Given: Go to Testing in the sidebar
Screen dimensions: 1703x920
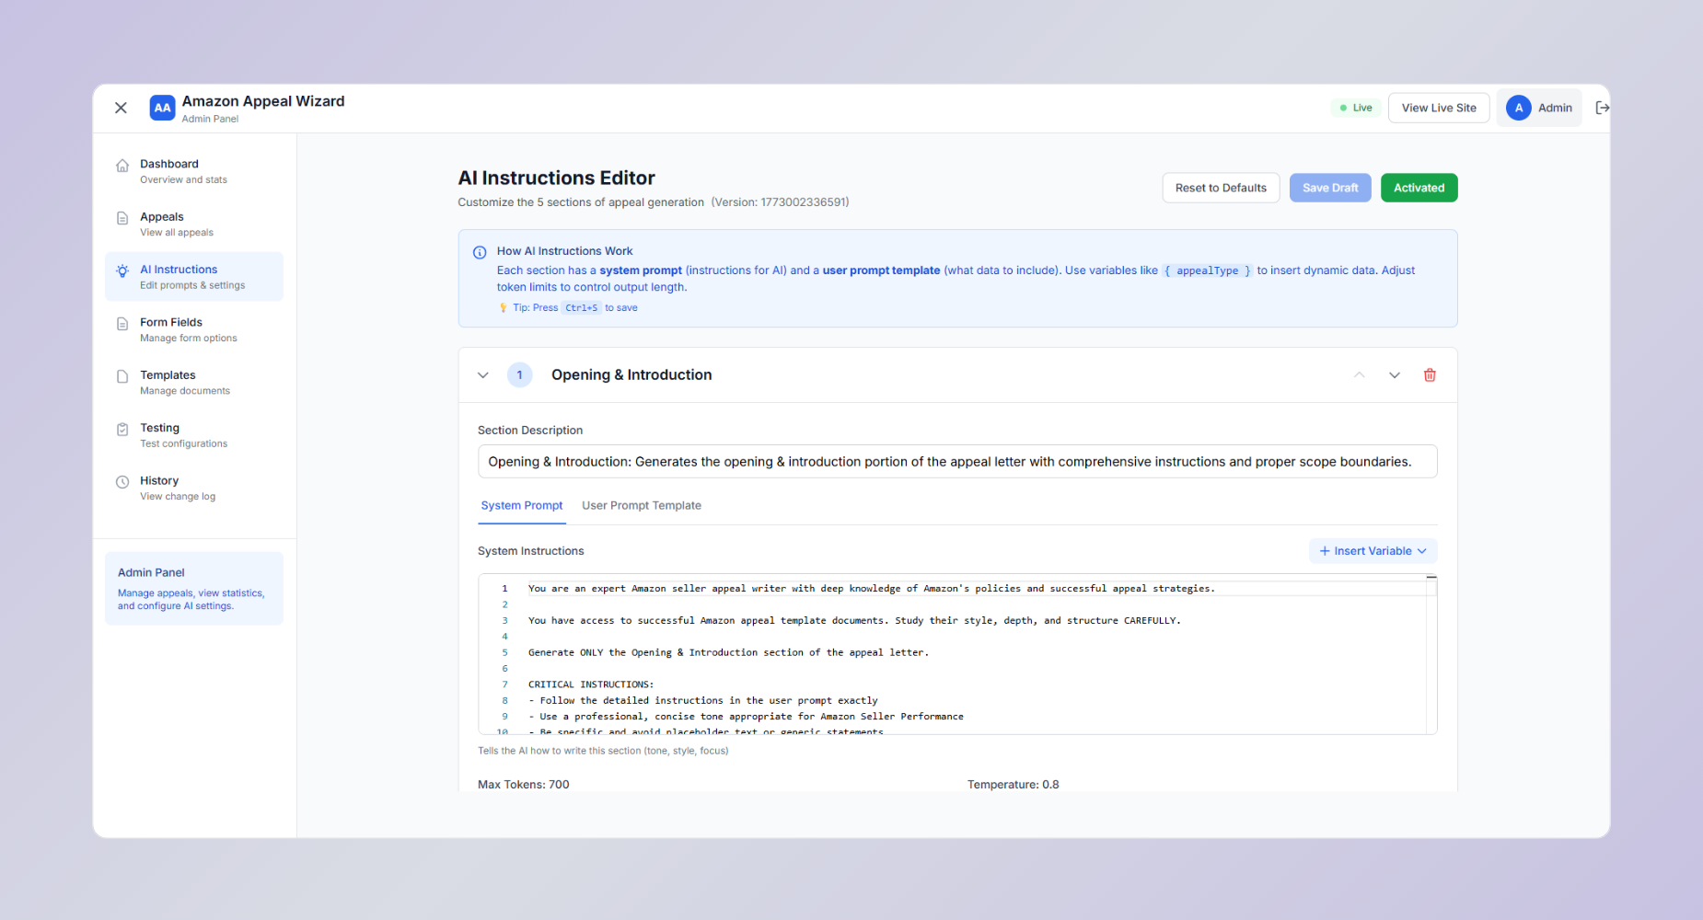Looking at the screenshot, I should coord(194,434).
